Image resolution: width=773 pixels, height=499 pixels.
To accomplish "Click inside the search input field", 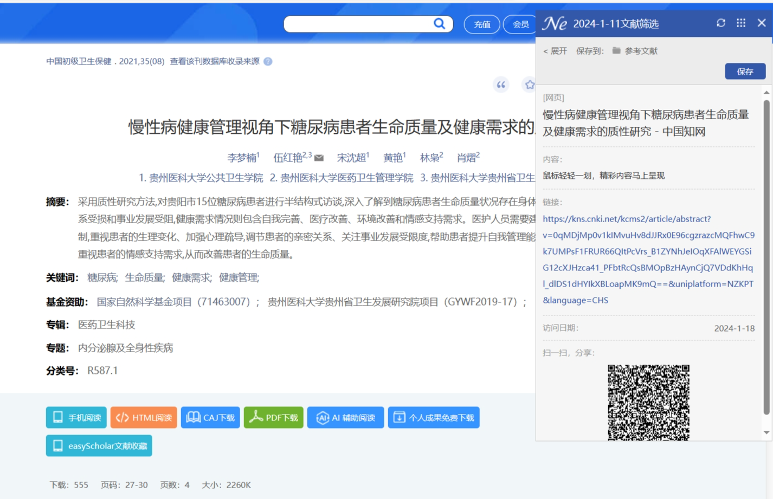I will [358, 24].
